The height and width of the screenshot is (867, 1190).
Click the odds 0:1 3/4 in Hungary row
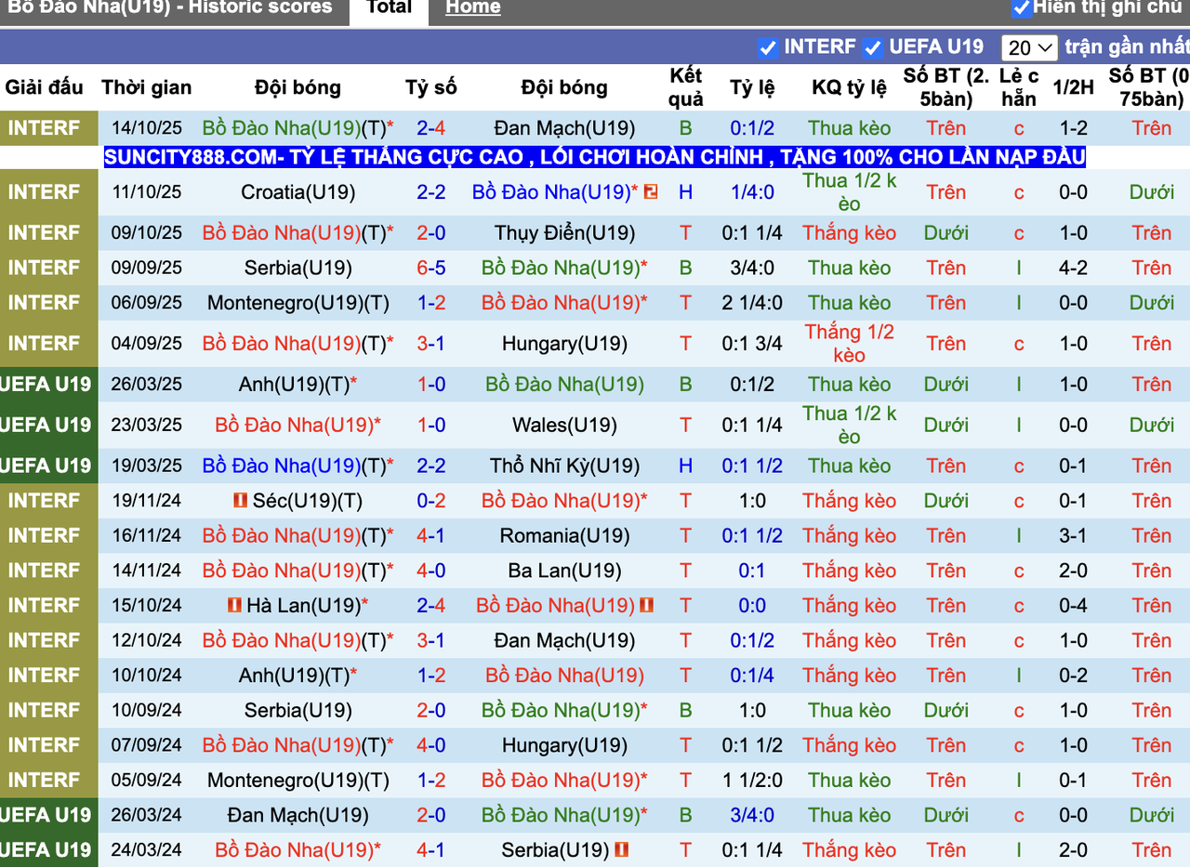click(752, 344)
